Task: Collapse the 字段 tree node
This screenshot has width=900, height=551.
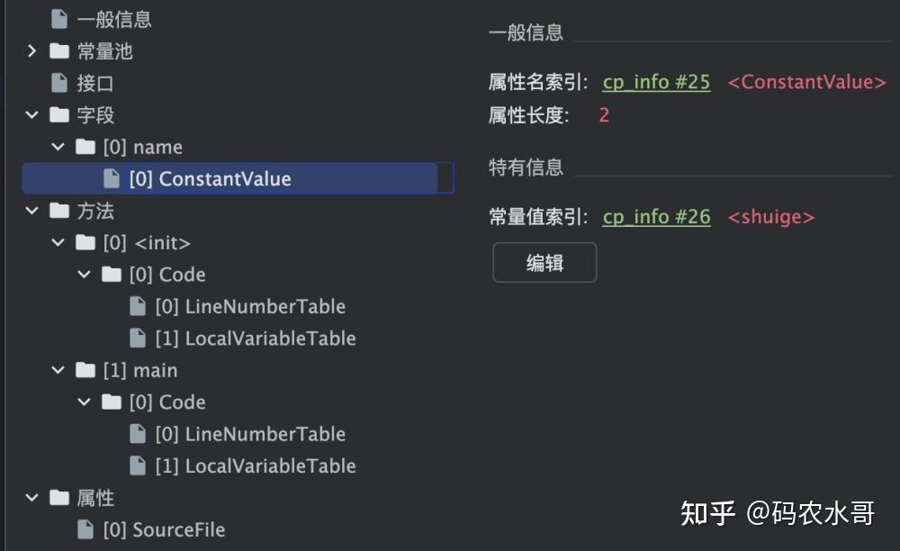Action: tap(31, 114)
